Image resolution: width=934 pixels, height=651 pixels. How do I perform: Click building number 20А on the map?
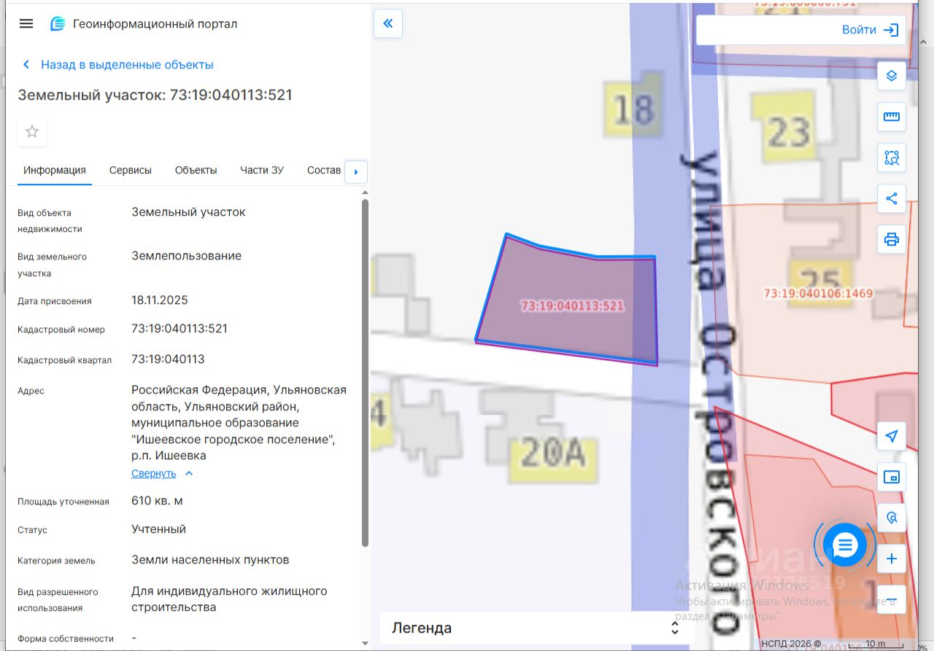pyautogui.click(x=553, y=454)
